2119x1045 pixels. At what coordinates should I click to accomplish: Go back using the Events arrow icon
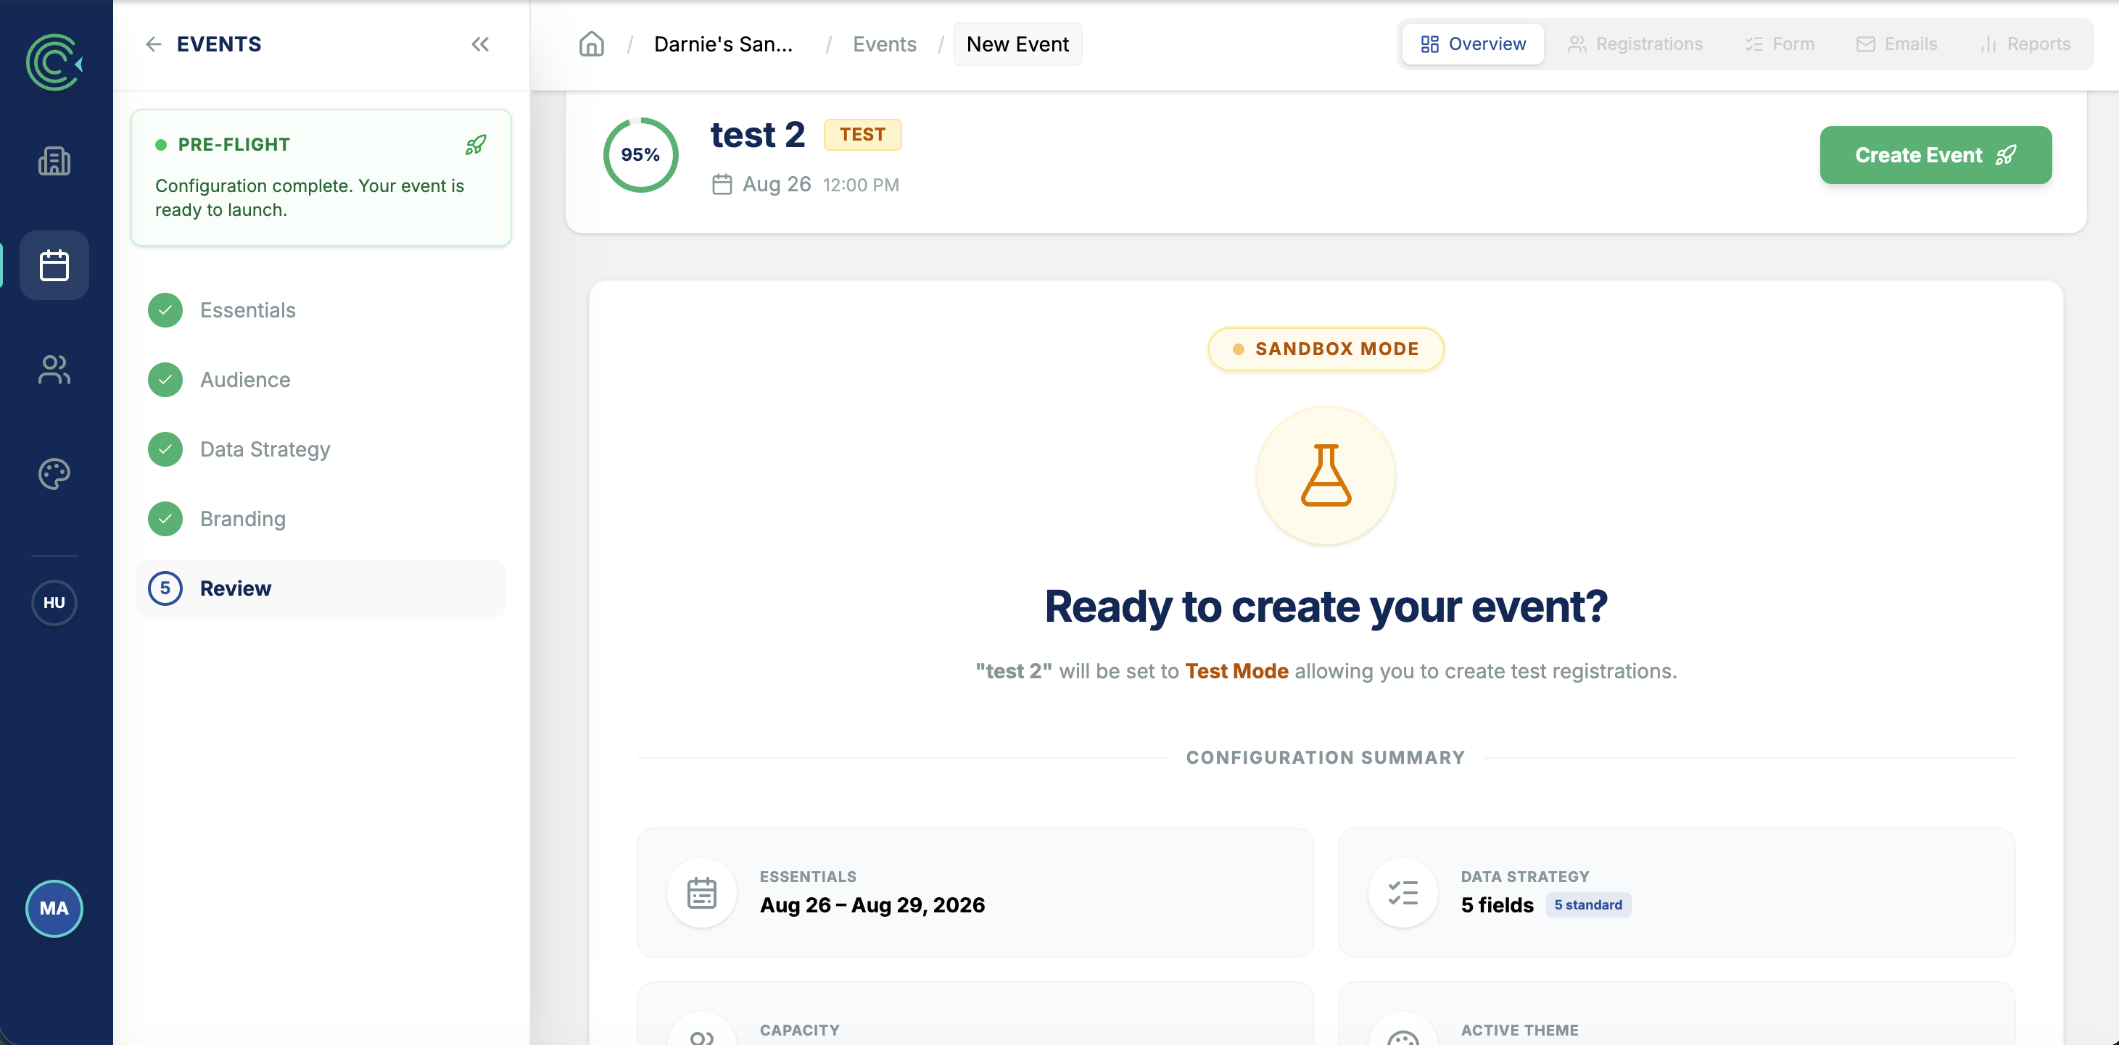click(x=153, y=44)
